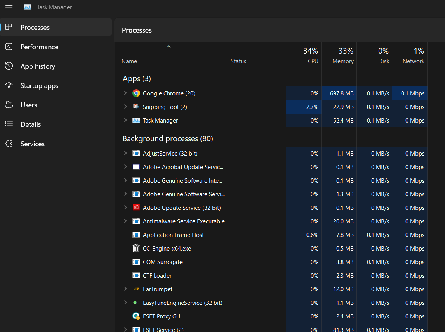Click the Adobe Update Service red icon

pos(136,207)
